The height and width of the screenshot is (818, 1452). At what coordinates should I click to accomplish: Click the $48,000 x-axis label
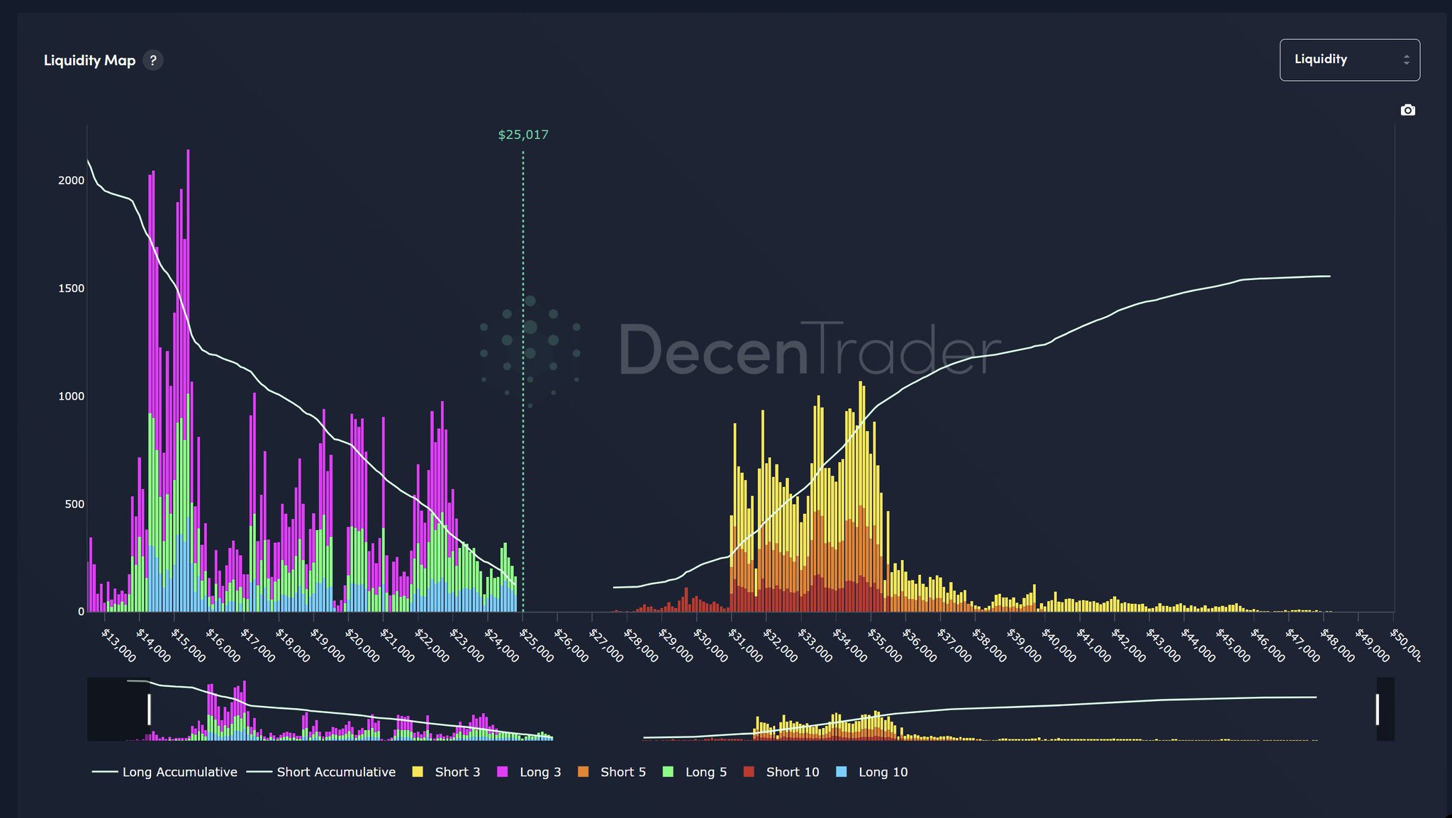pyautogui.click(x=1338, y=644)
